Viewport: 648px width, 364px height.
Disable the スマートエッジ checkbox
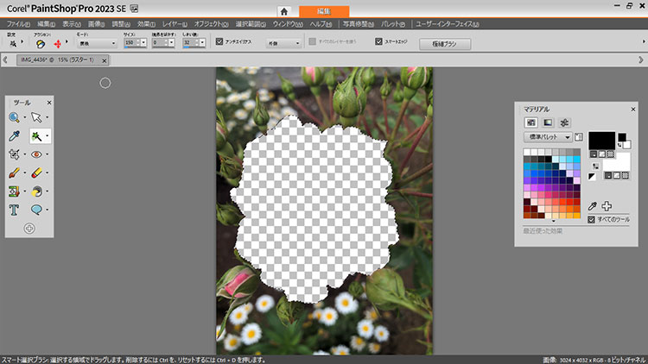[378, 41]
